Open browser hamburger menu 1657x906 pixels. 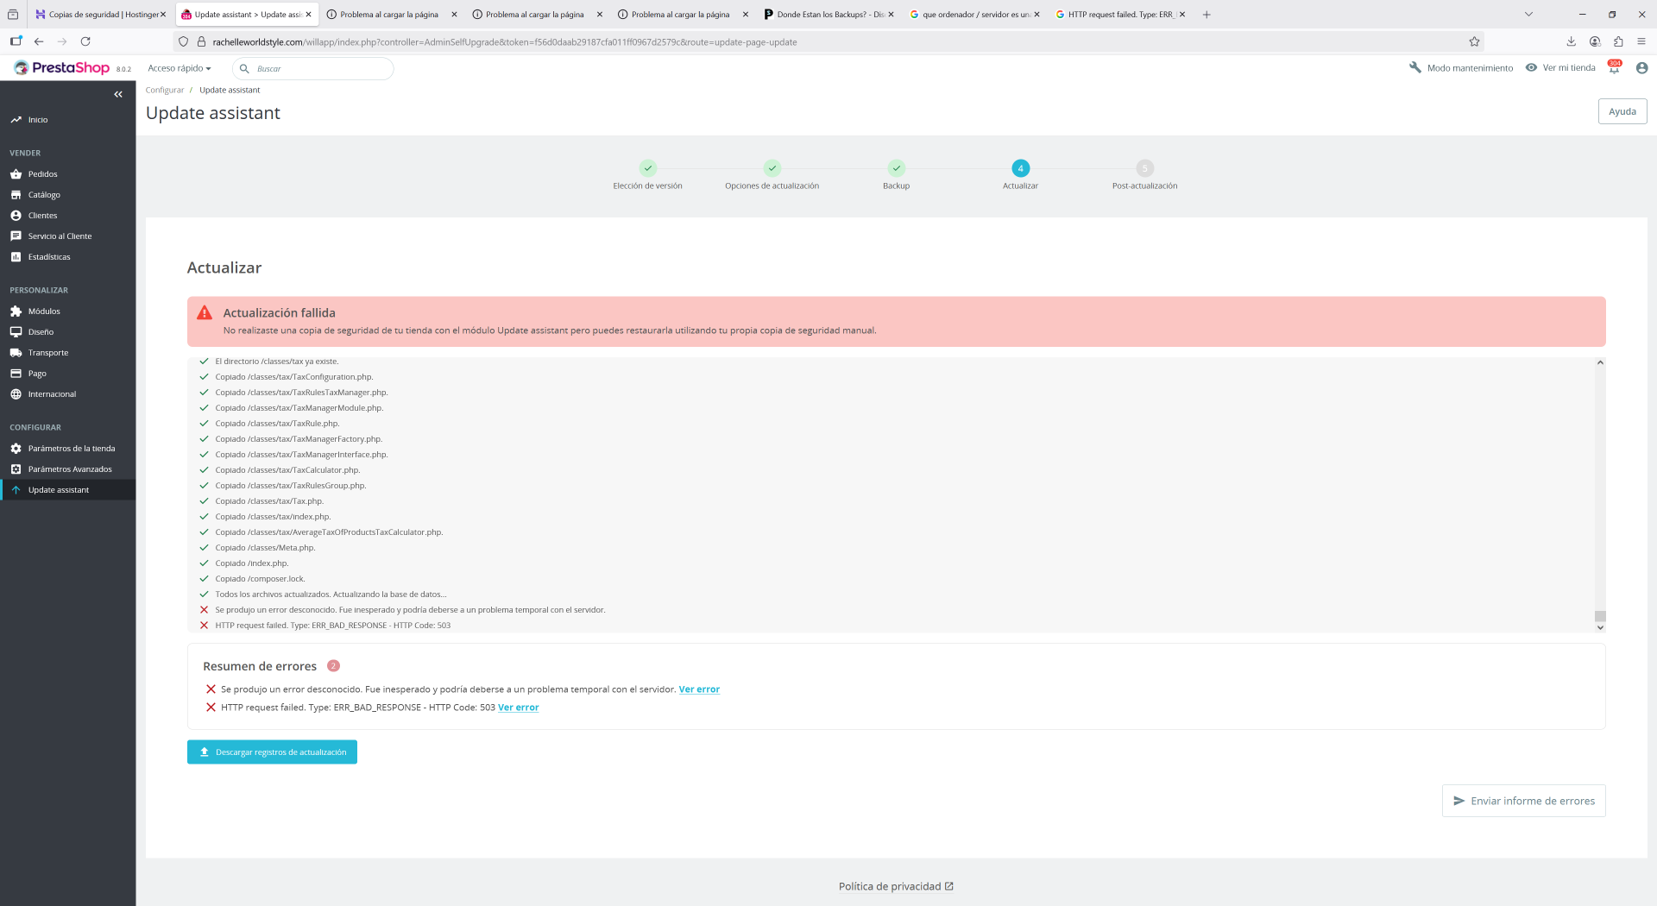tap(1641, 41)
